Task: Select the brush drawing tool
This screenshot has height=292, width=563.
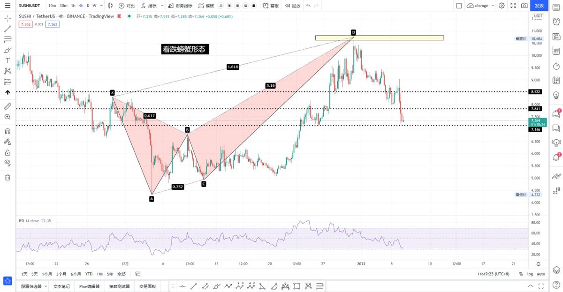Action: (x=8, y=50)
